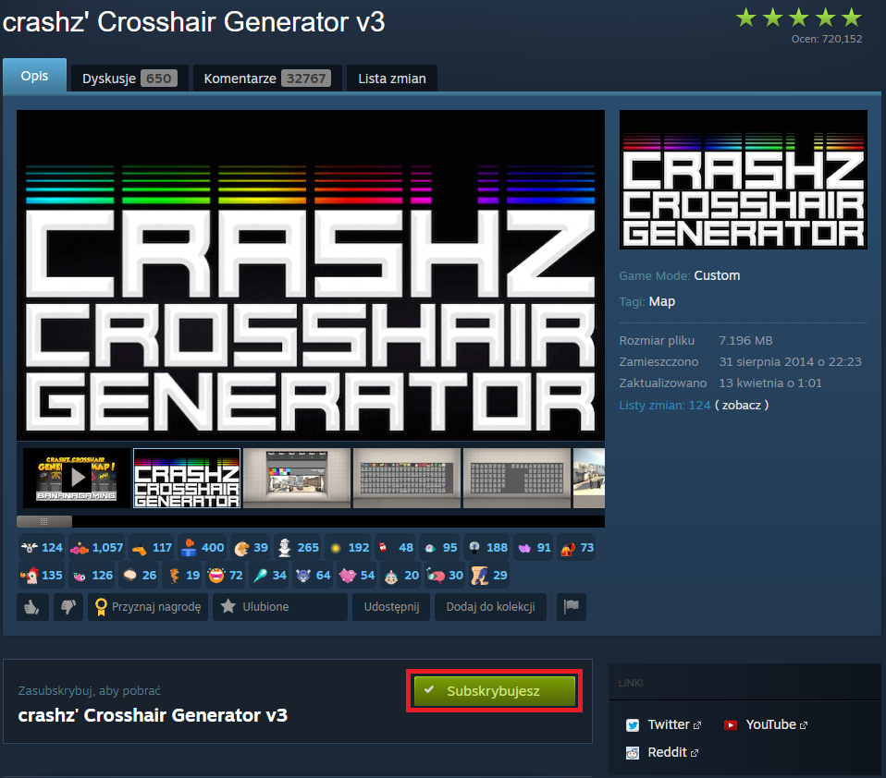Screen dimensions: 886x778
Task: Click the award icon with count 1,057
Action: click(96, 547)
